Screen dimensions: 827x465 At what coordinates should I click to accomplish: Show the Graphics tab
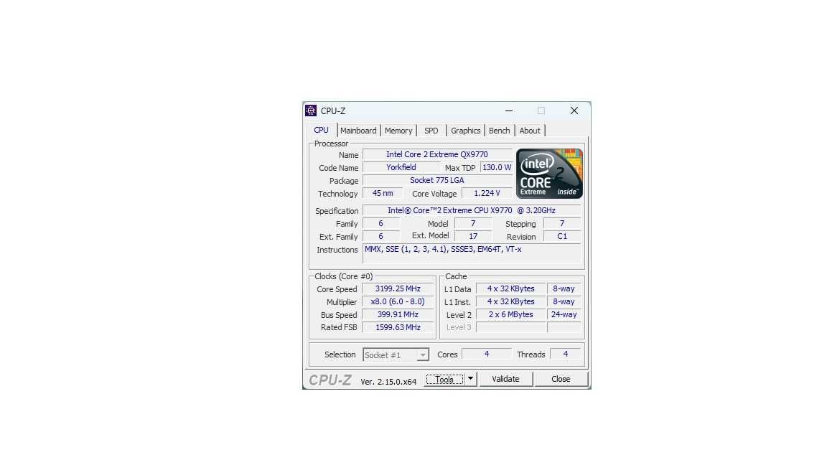tap(465, 131)
